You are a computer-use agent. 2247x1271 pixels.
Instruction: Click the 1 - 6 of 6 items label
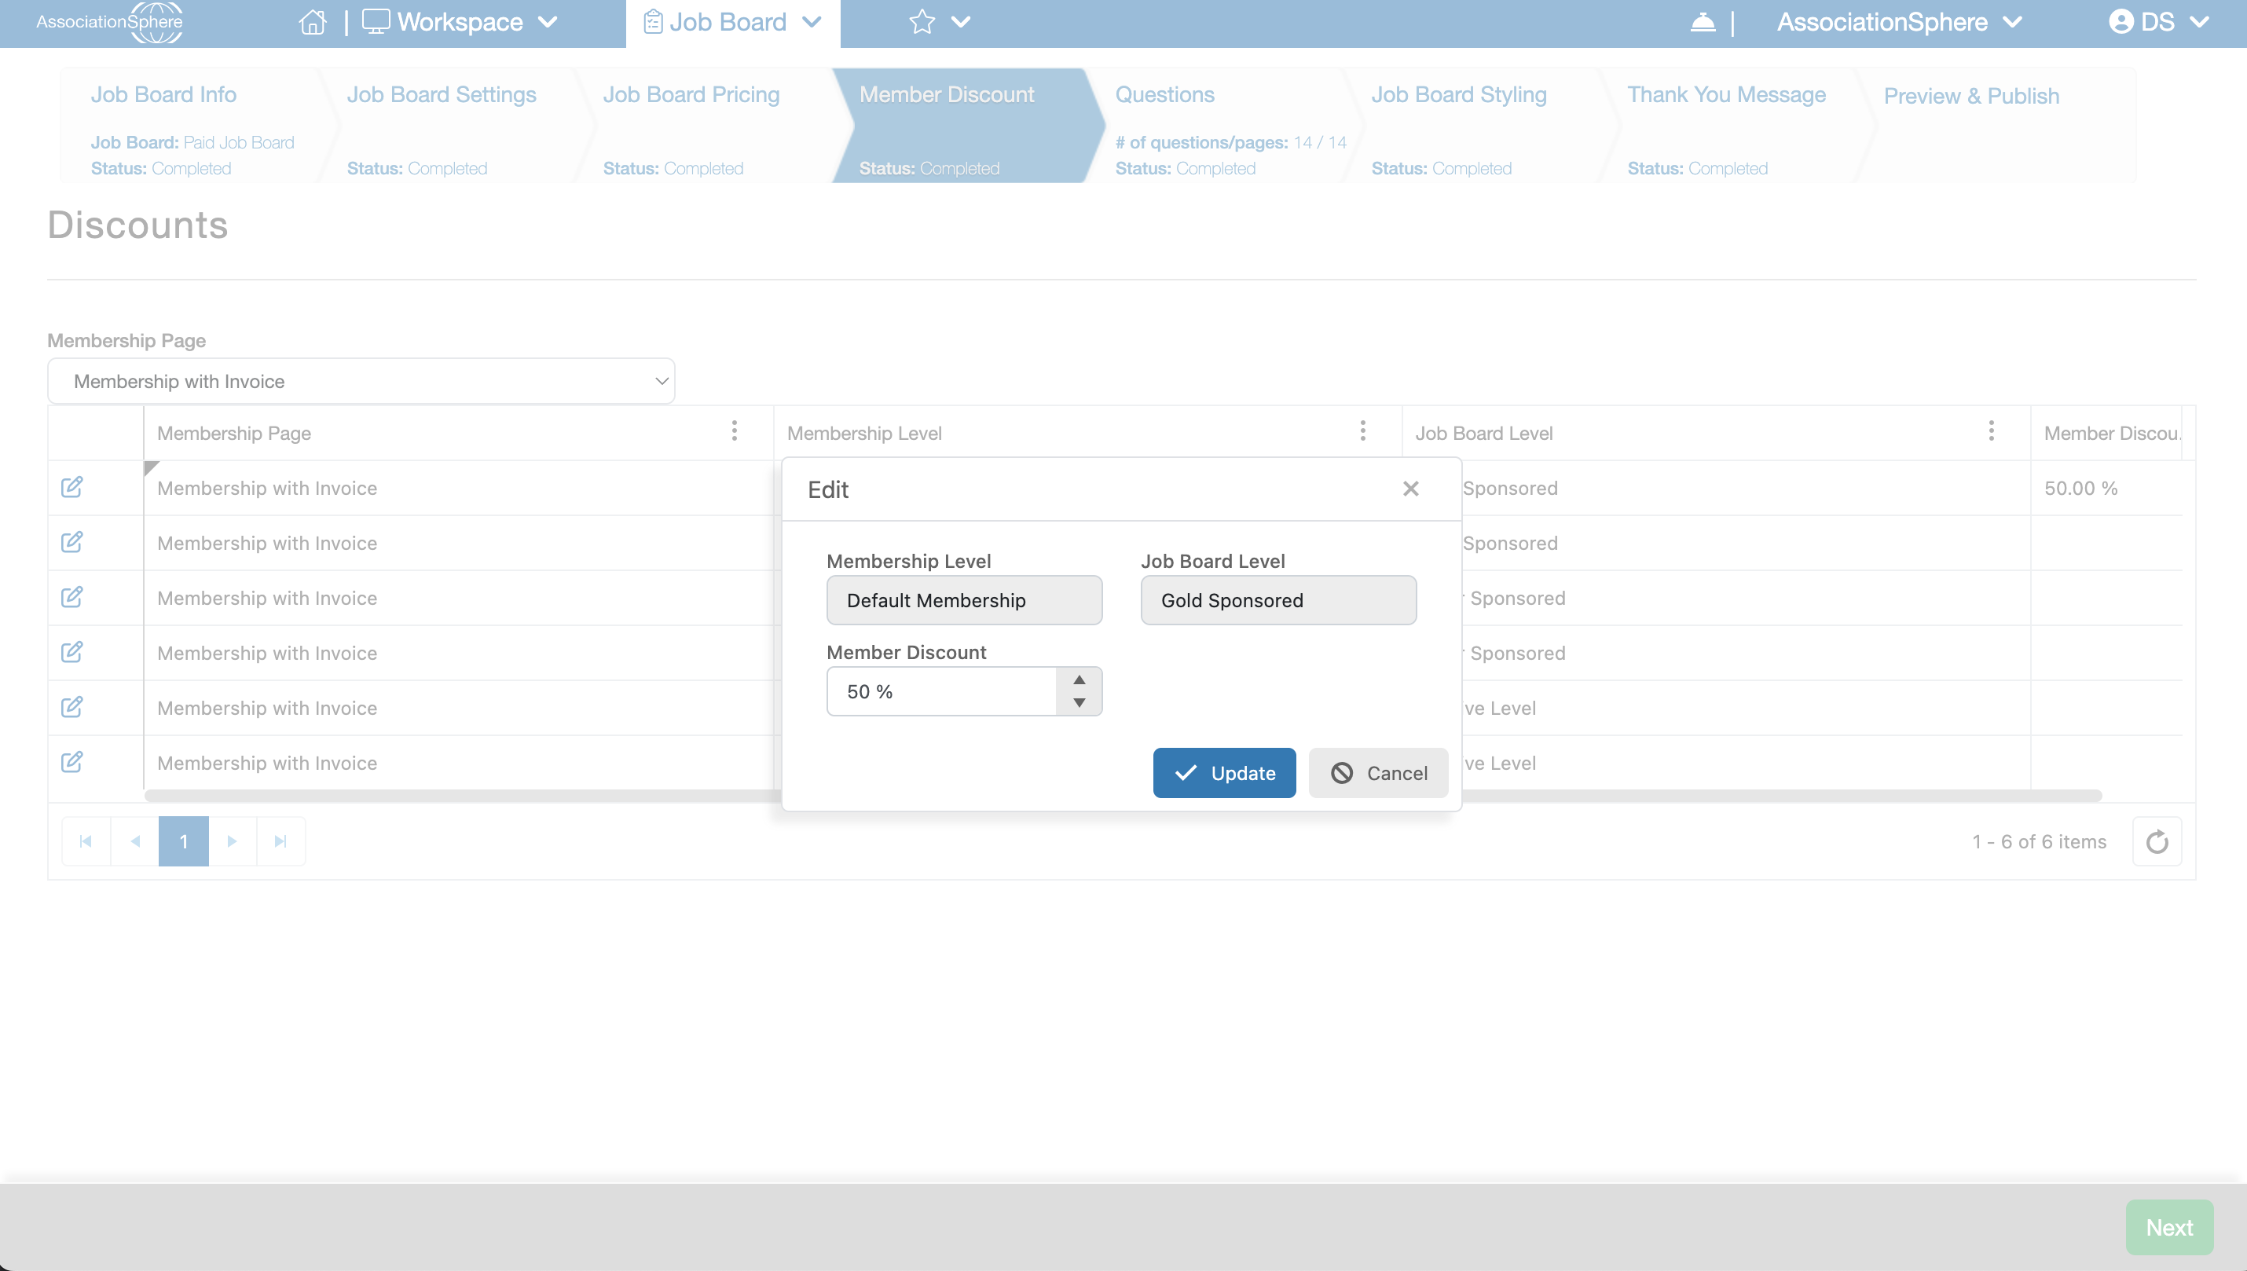(x=2040, y=841)
